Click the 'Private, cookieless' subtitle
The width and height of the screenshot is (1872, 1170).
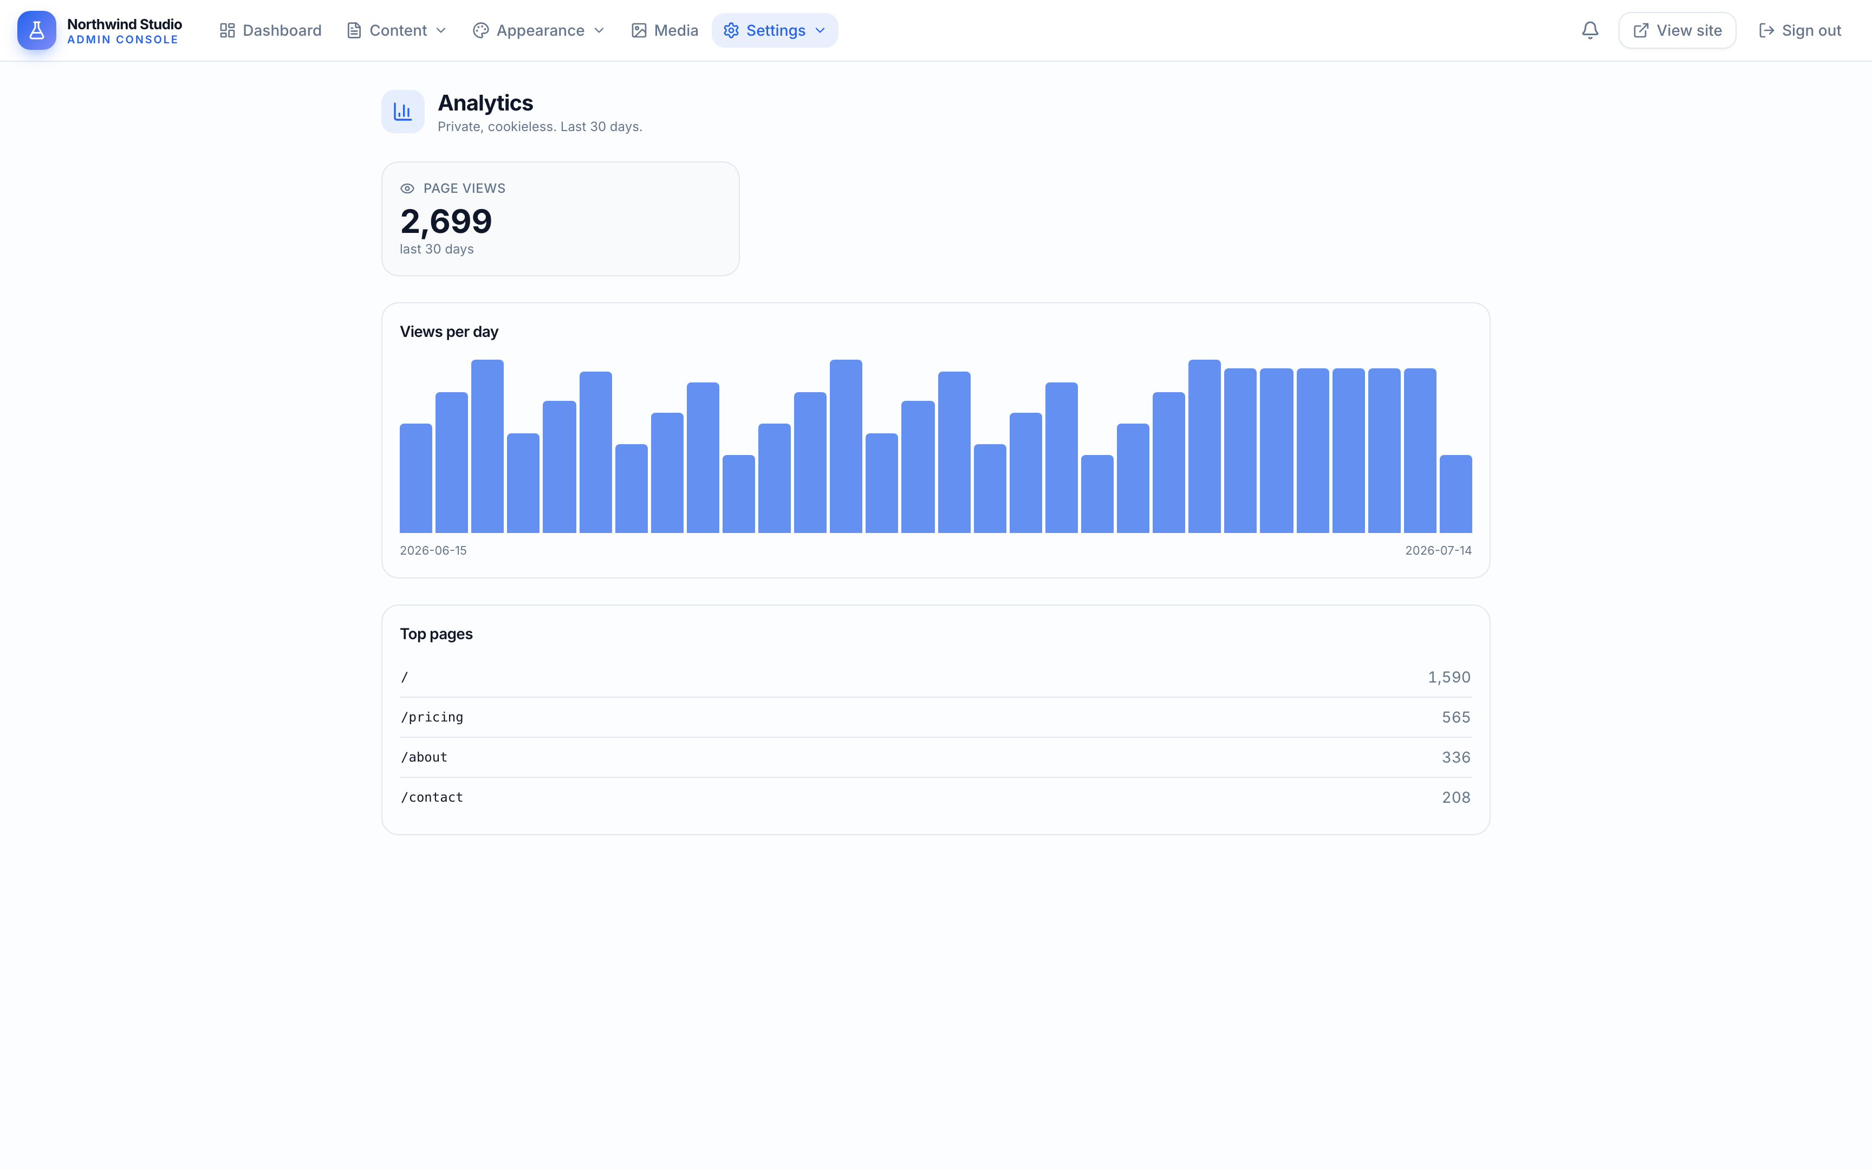(x=540, y=126)
